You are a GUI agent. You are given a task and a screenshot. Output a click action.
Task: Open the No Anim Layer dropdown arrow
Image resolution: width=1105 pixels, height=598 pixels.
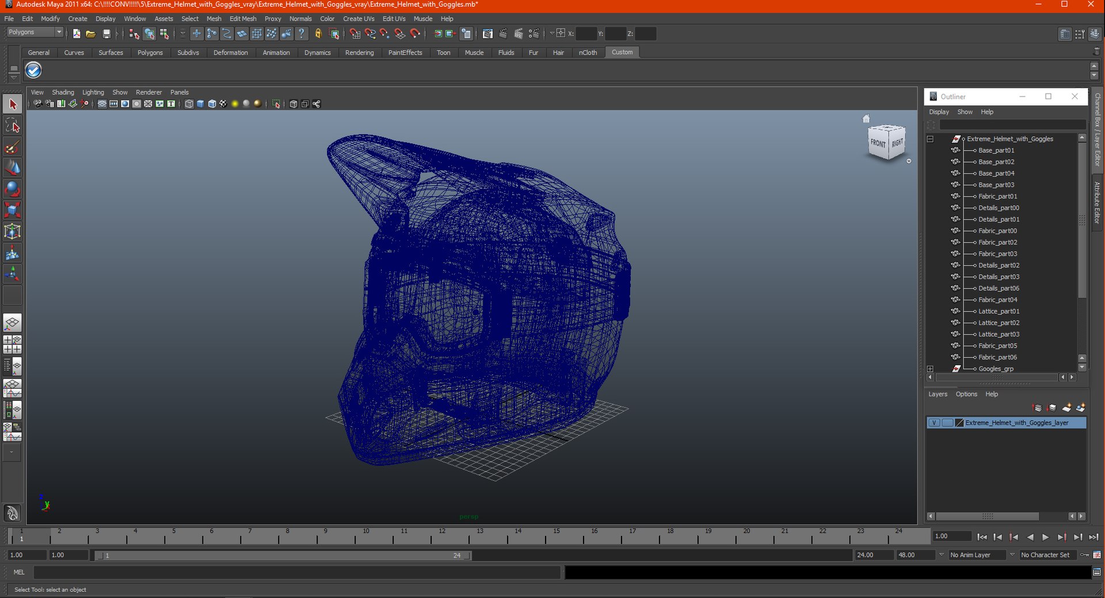[942, 555]
